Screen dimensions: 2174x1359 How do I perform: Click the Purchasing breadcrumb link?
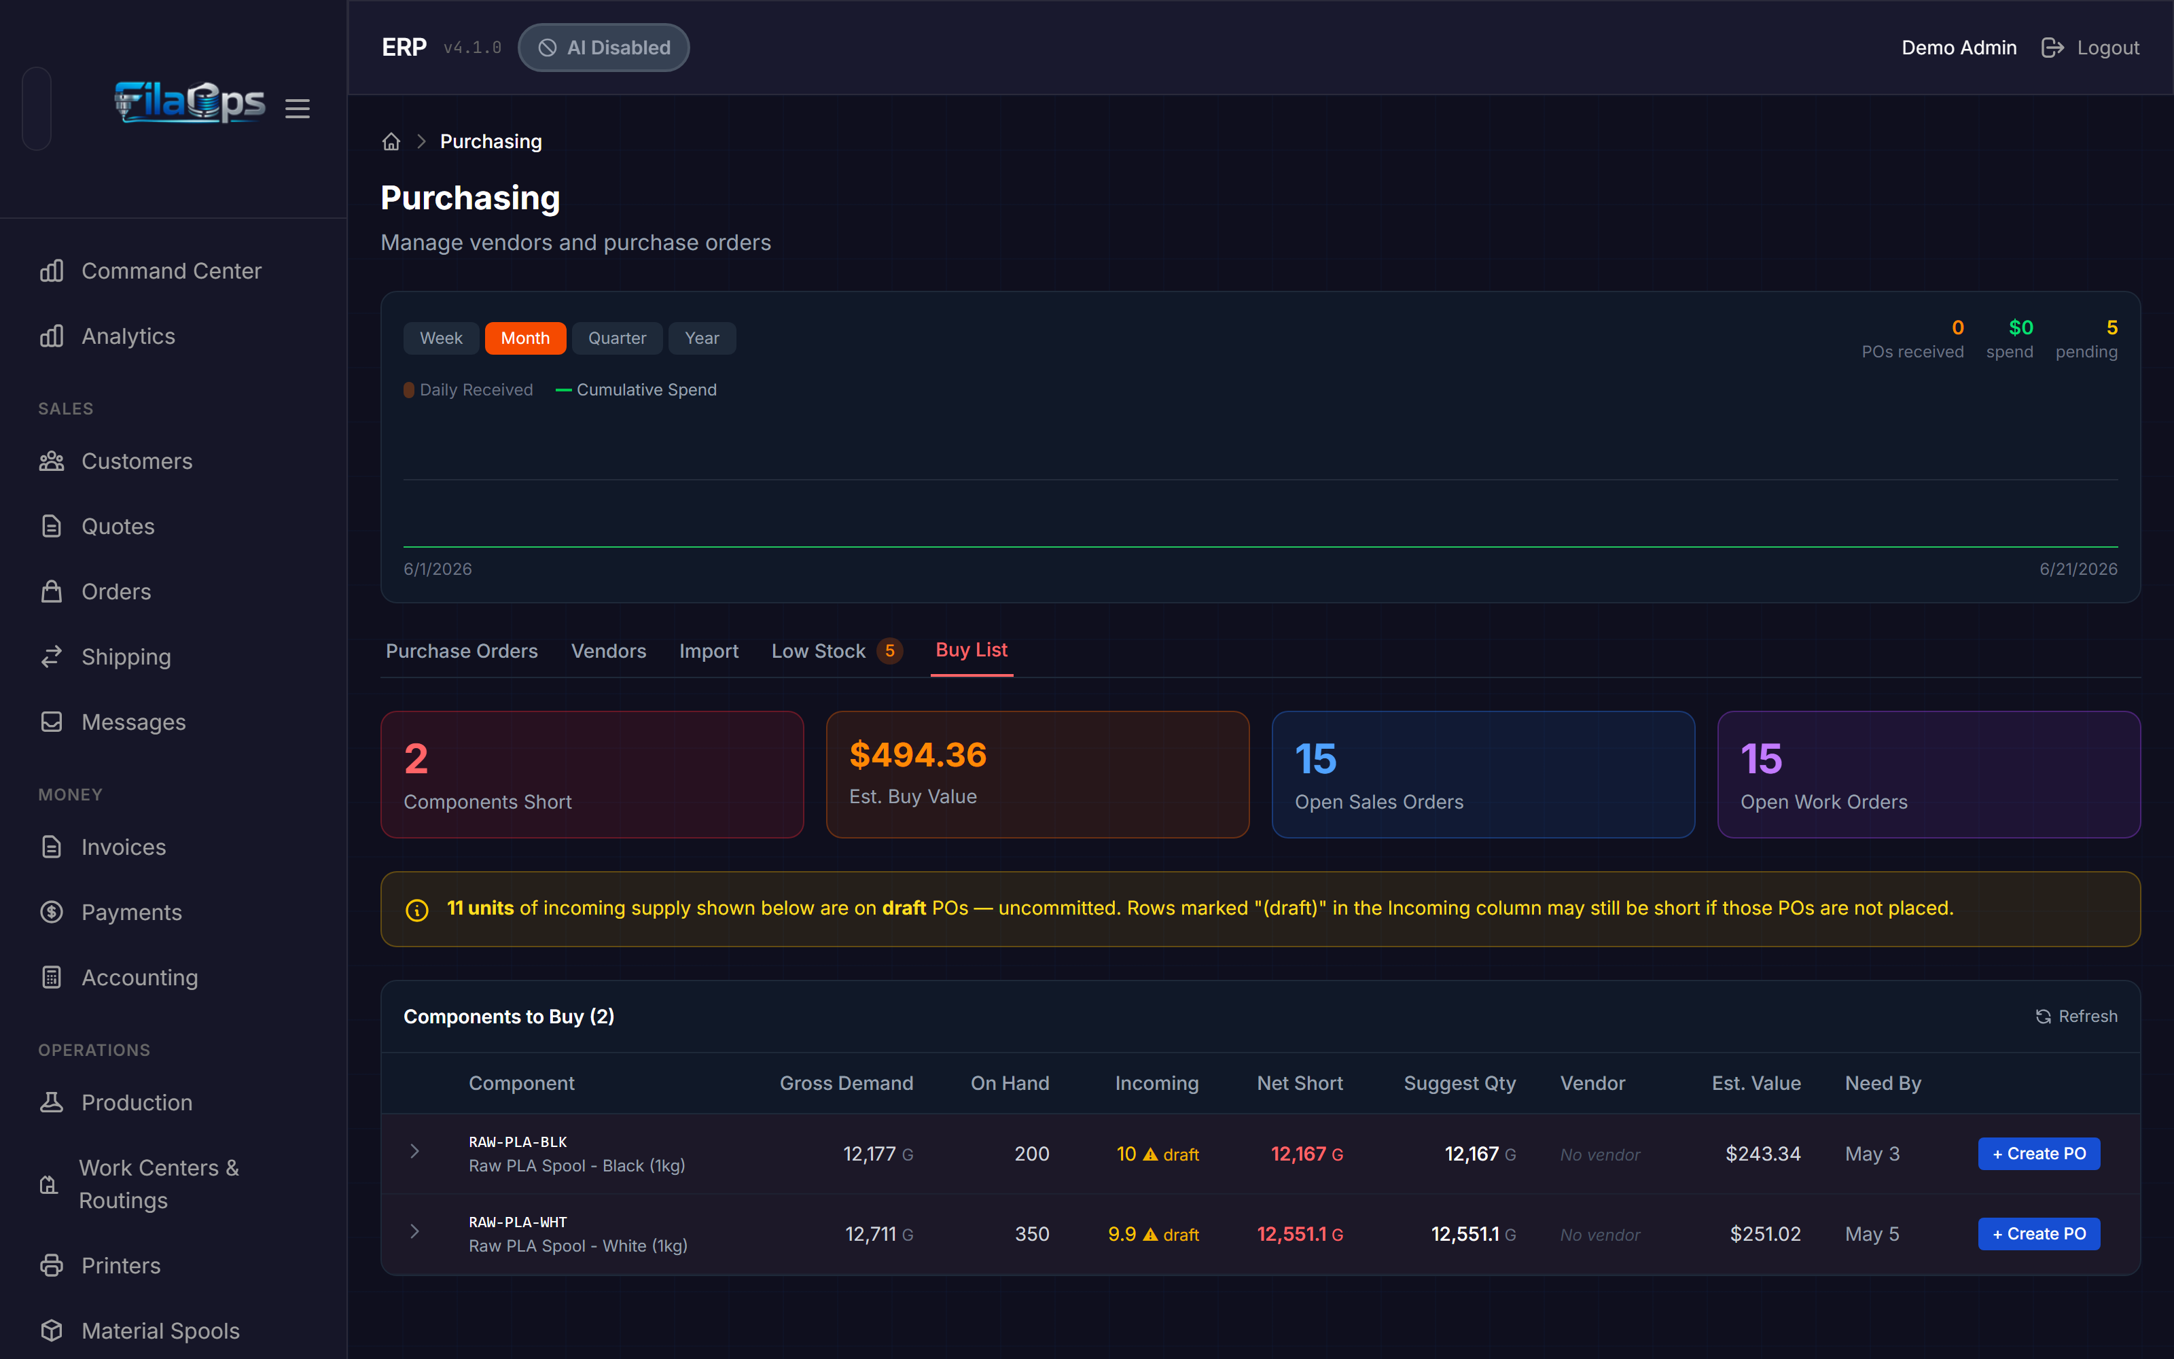tap(491, 142)
